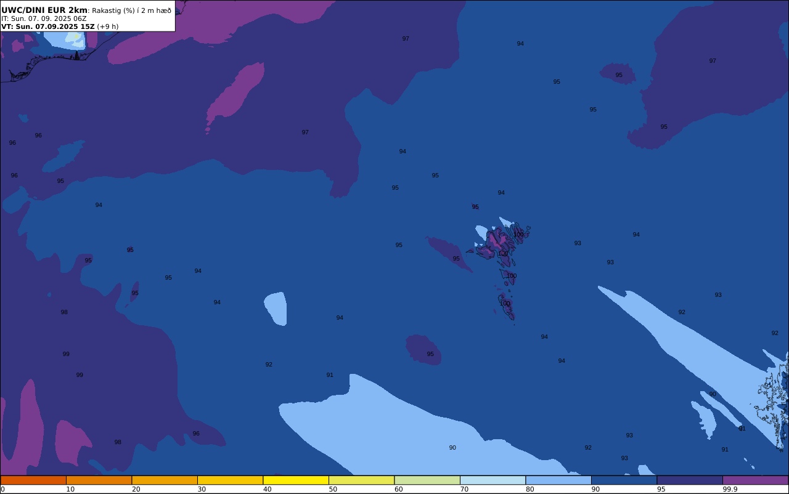Click the light blue 80–90 legend segment

(x=558, y=480)
